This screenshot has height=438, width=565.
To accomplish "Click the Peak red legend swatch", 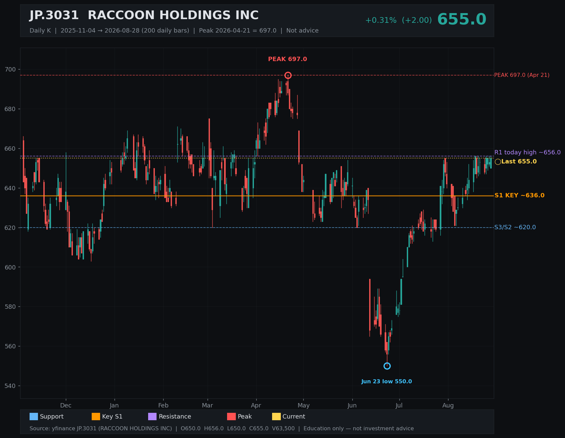I will 231,417.
